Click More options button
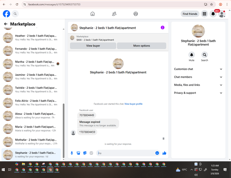The width and height of the screenshot is (231, 178). (x=141, y=46)
